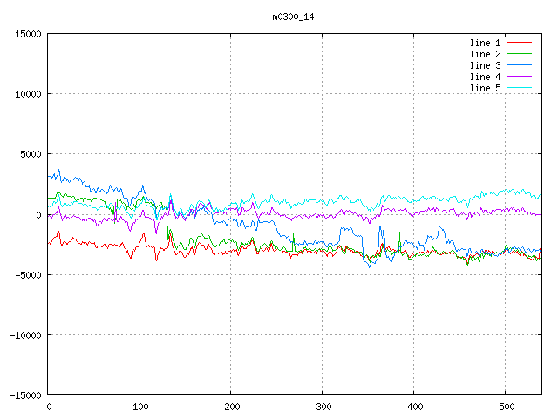Click the -10000 y-axis tick label
The width and height of the screenshot is (558, 418).
[x=24, y=334]
